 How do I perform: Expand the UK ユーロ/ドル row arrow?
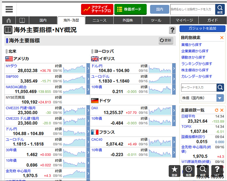coord(174,79)
